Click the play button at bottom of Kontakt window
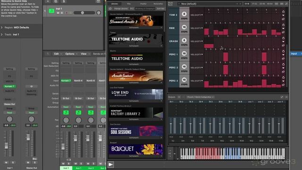This screenshot has height=170, width=302. [x=110, y=164]
